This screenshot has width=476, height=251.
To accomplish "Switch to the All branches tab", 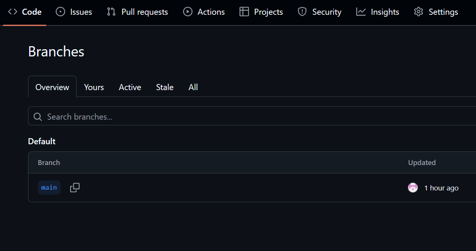I will pyautogui.click(x=193, y=87).
